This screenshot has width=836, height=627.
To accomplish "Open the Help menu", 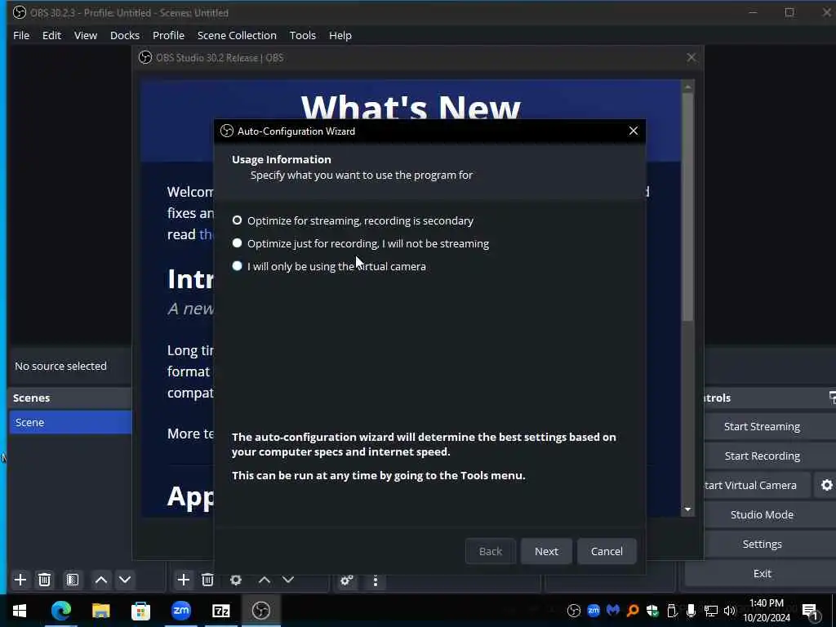I will pos(340,35).
